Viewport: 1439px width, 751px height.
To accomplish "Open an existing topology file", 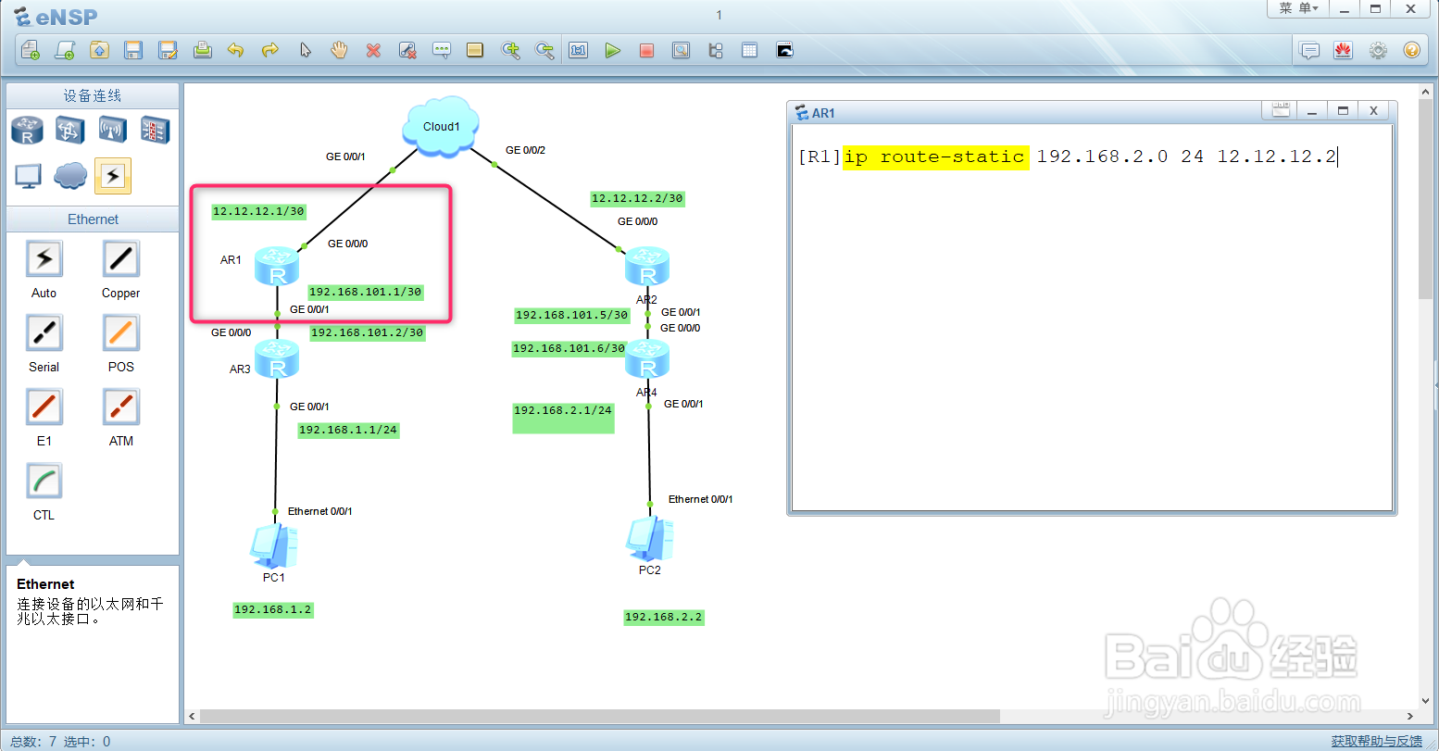I will (x=99, y=50).
